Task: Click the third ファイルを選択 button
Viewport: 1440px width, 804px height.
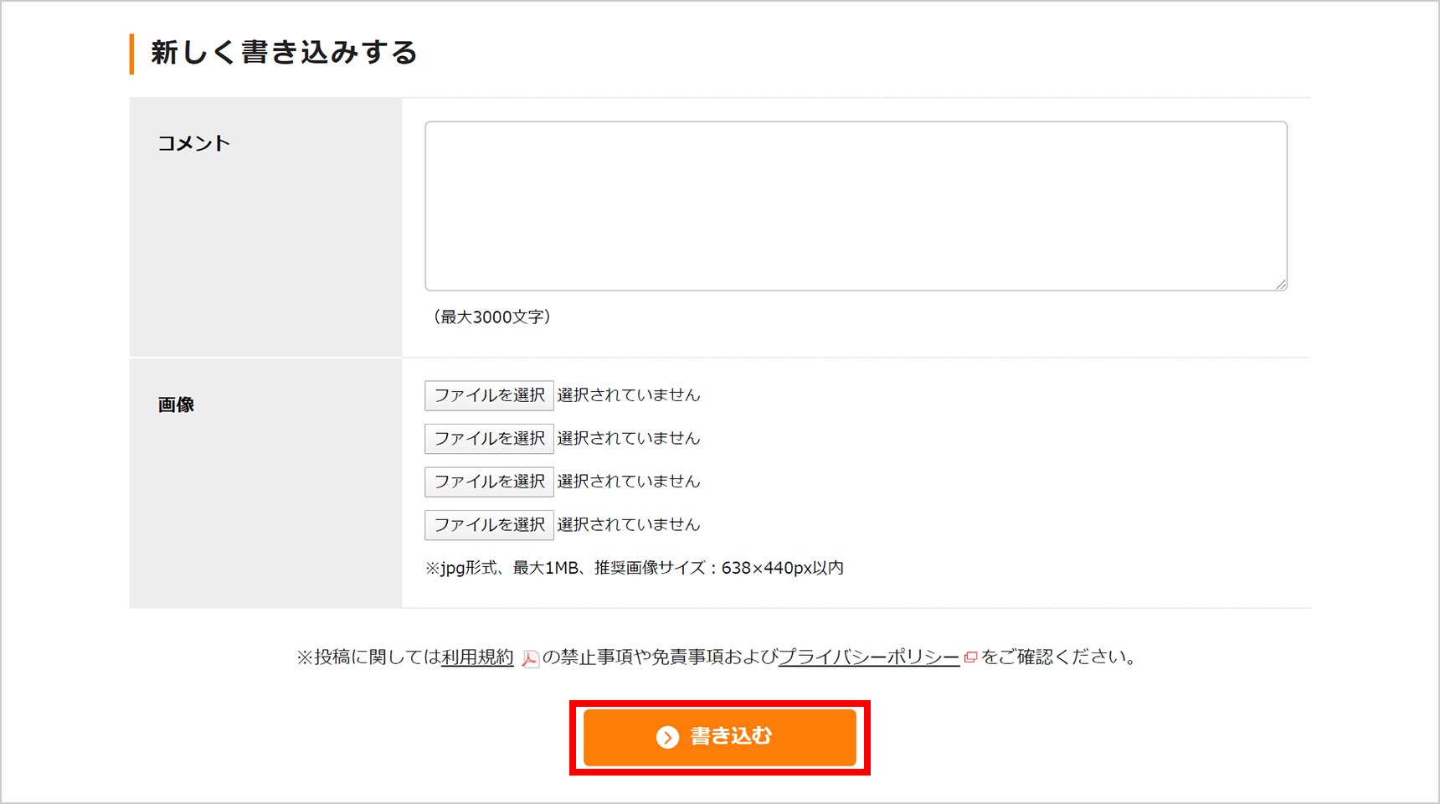Action: (489, 482)
